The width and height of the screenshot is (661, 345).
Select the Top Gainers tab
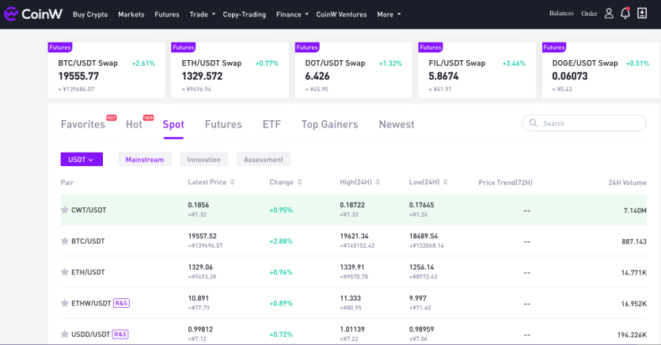pos(329,124)
